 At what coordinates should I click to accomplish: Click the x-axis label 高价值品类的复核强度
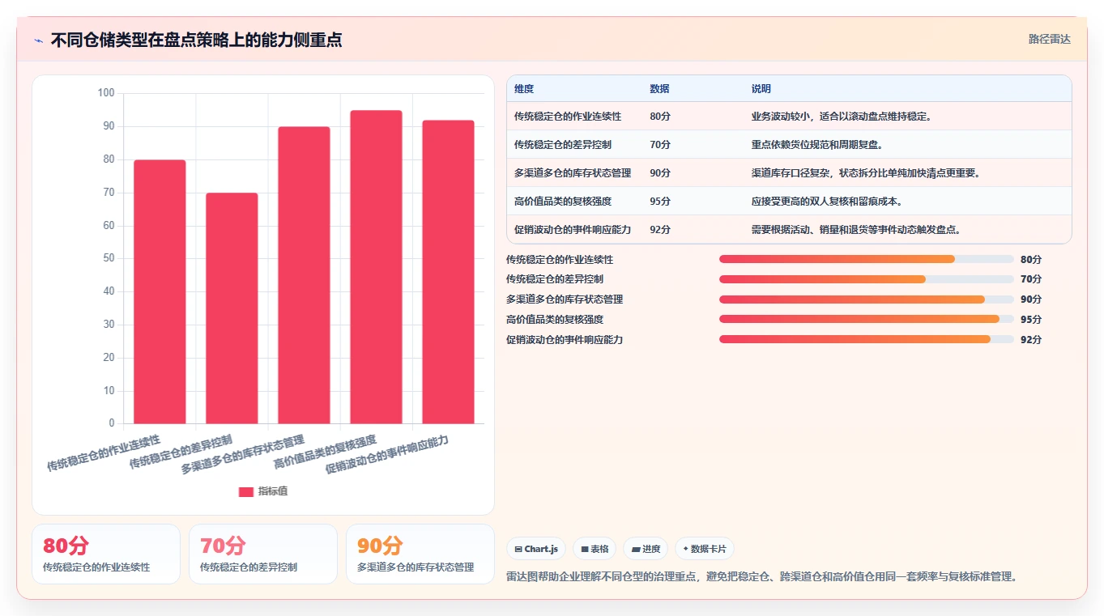(326, 452)
